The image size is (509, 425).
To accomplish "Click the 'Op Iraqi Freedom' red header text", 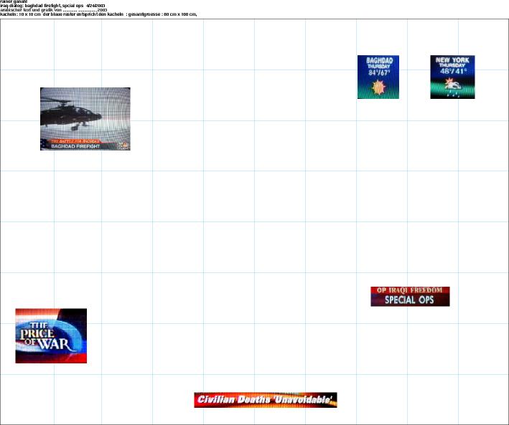I will (x=410, y=290).
